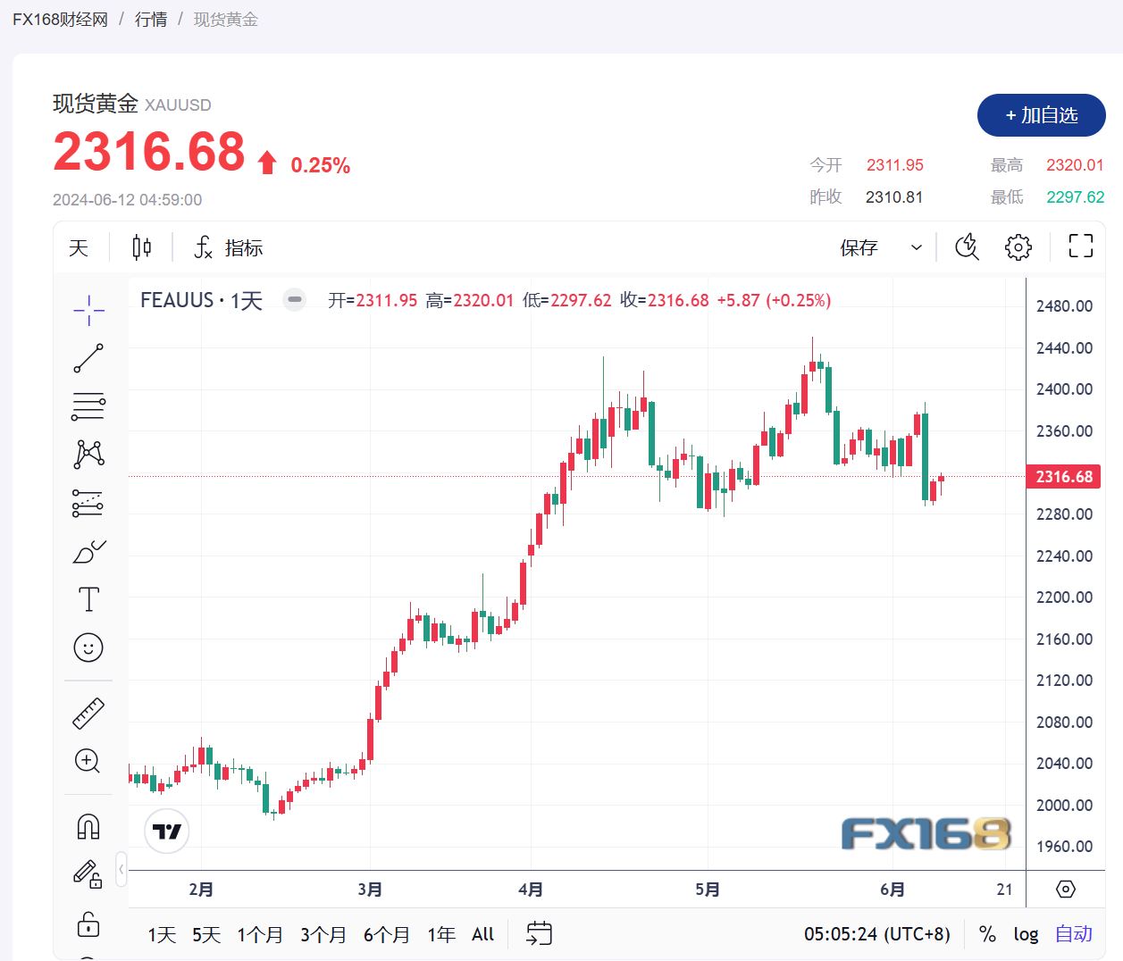Screen dimensions: 1123x961
Task: Switch to the 5天 time range
Action: pyautogui.click(x=207, y=933)
